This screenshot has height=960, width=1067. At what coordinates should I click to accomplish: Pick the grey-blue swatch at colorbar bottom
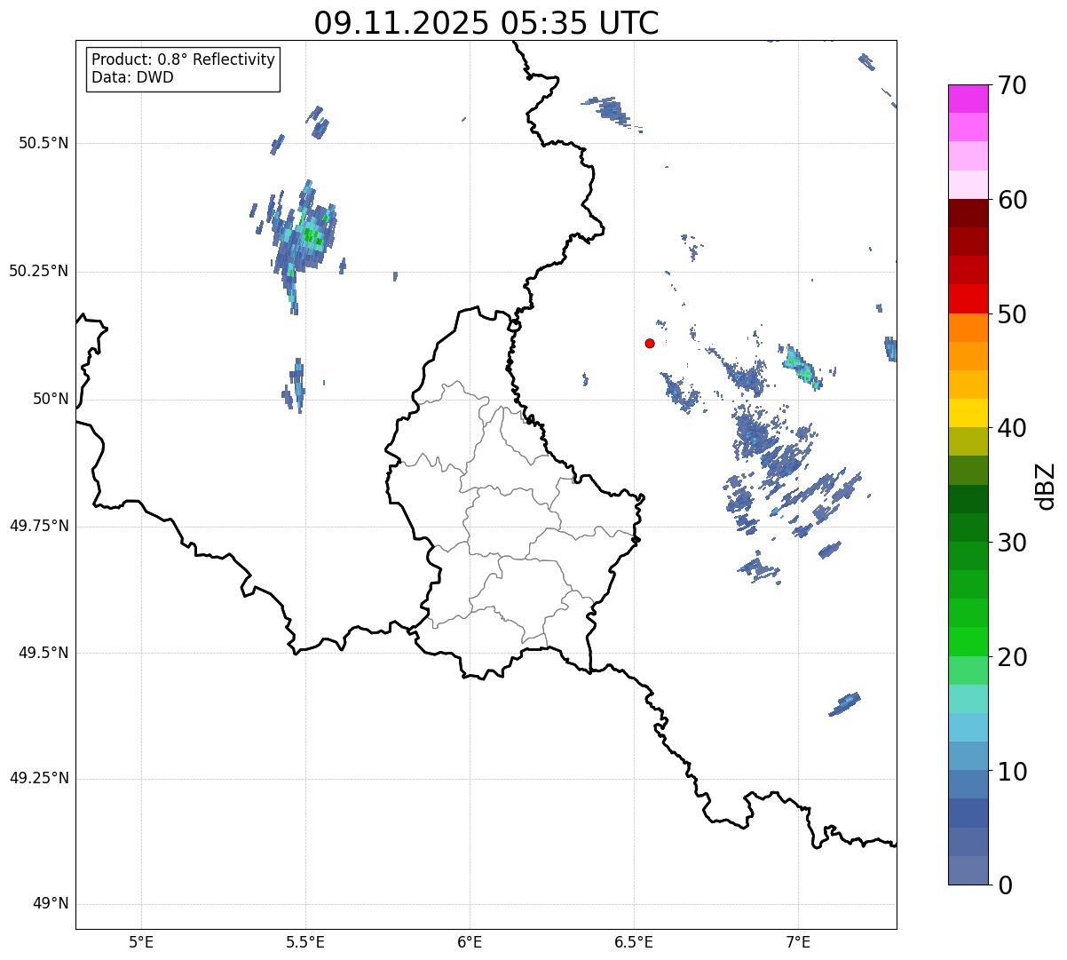pyautogui.click(x=968, y=870)
